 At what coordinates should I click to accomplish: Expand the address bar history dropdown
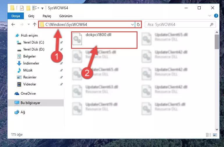(x=133, y=24)
